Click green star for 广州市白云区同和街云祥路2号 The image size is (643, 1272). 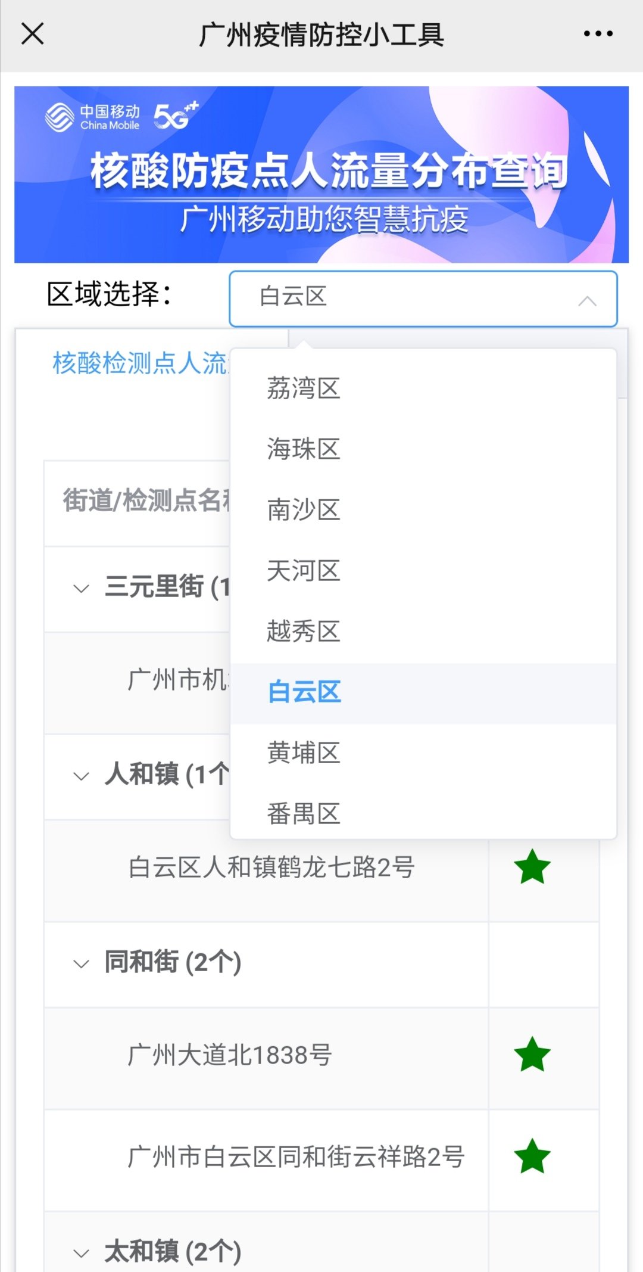[532, 1156]
